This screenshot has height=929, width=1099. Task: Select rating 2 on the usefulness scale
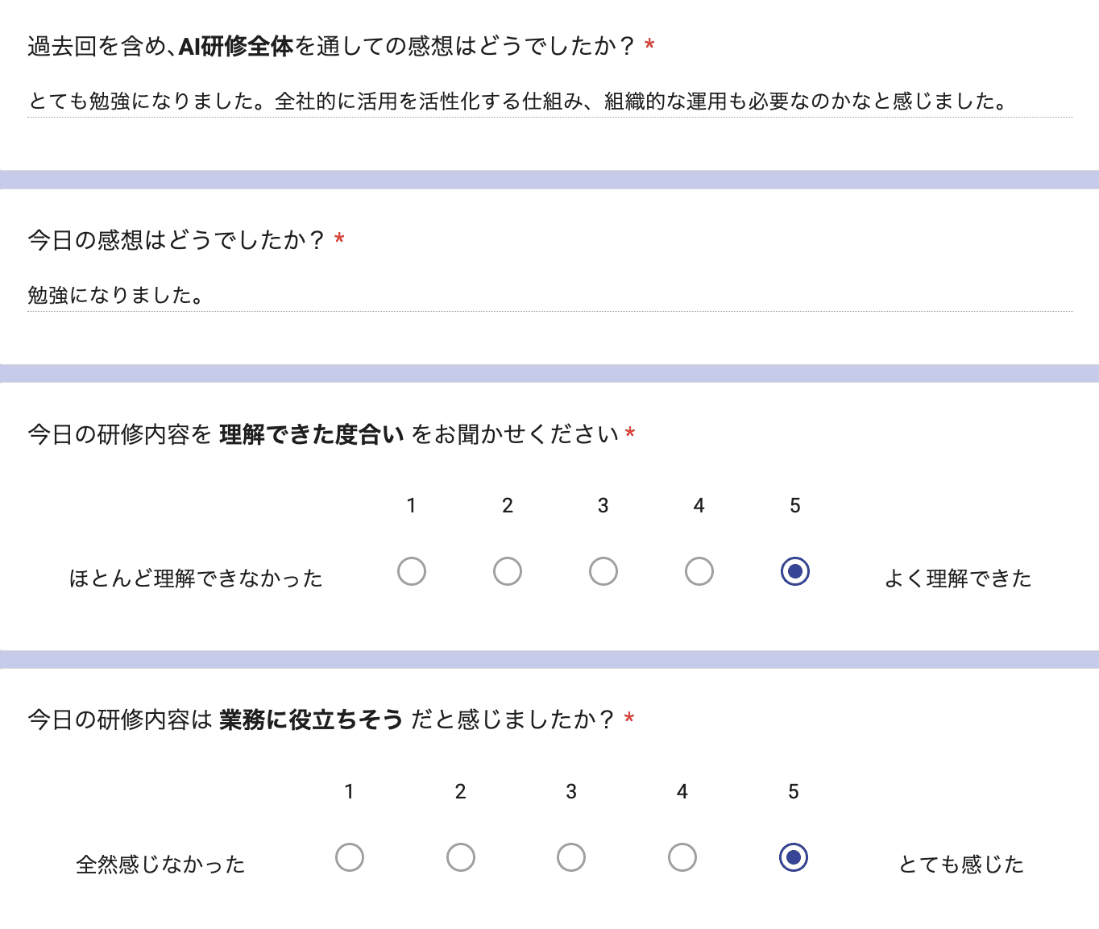click(460, 857)
